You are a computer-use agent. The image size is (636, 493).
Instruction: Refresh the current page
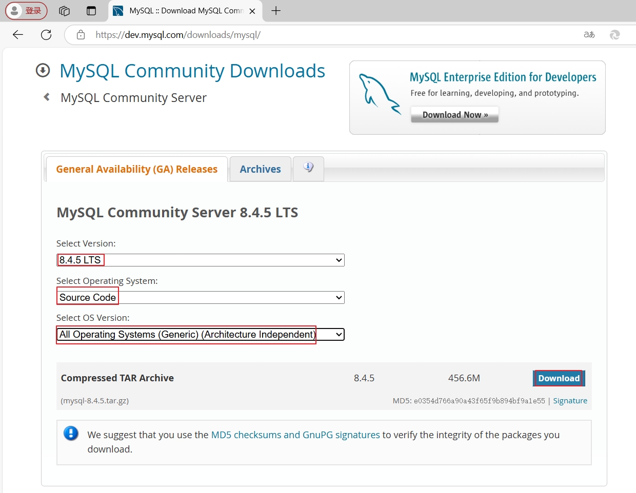(46, 35)
